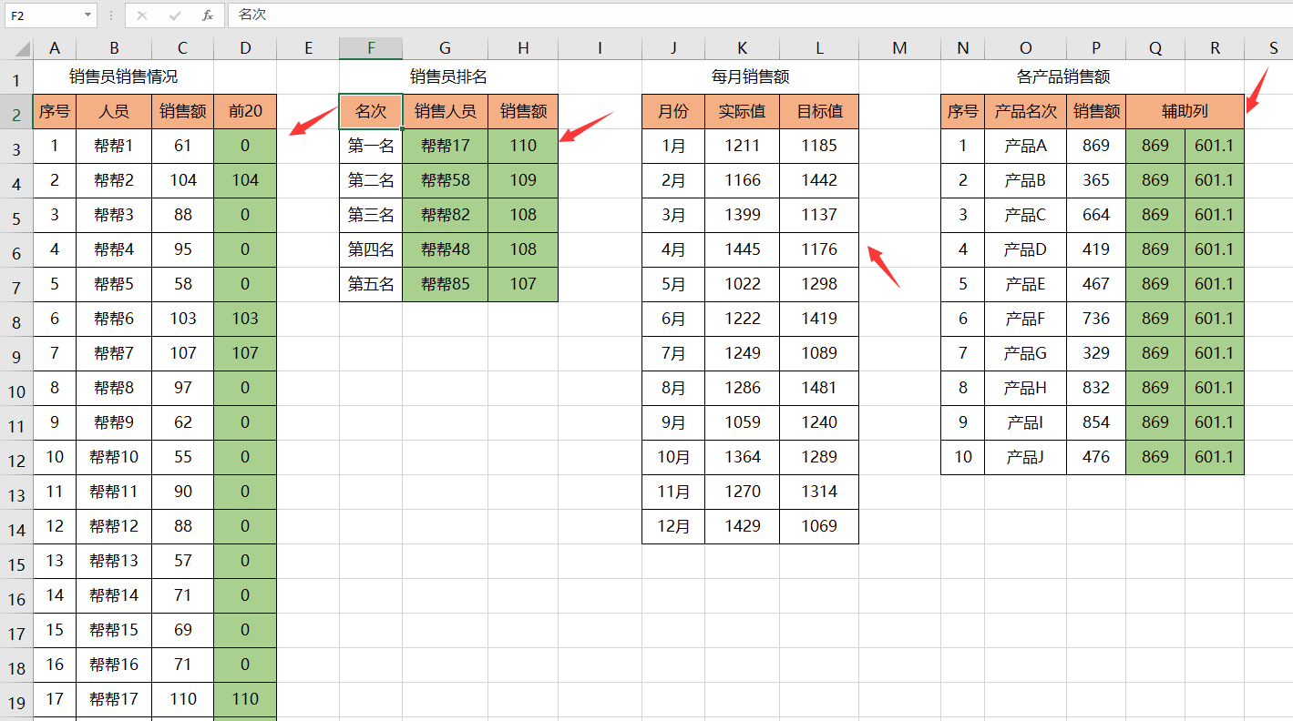Click the product sales cell 854

[1096, 422]
